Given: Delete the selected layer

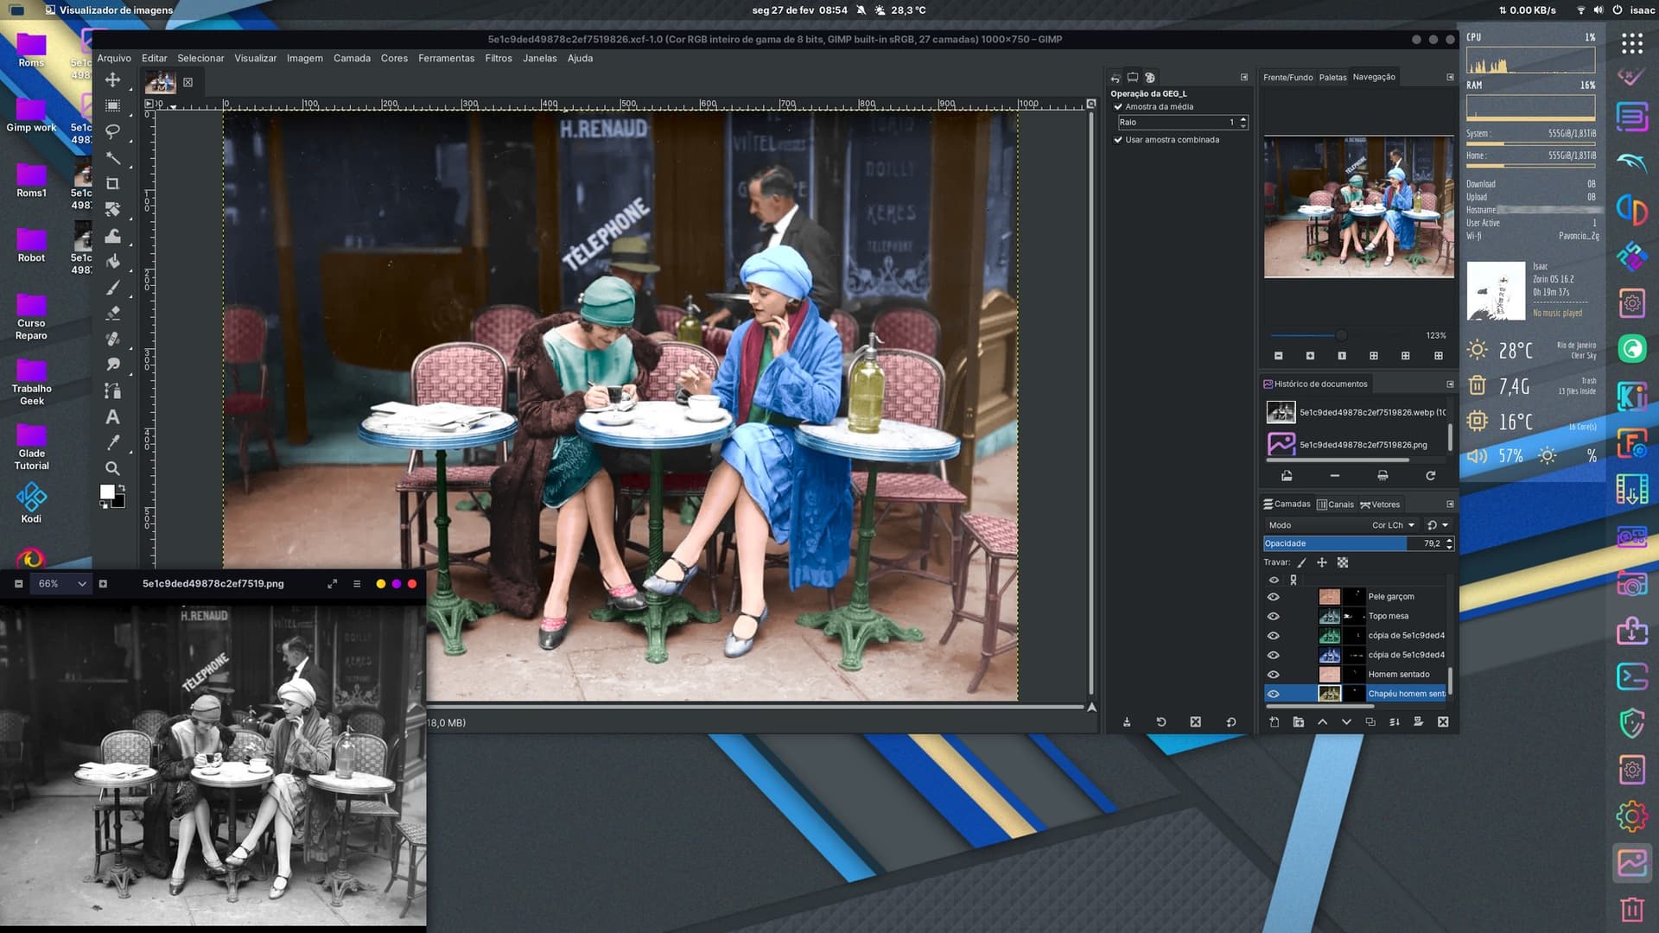Looking at the screenshot, I should pyautogui.click(x=1443, y=722).
